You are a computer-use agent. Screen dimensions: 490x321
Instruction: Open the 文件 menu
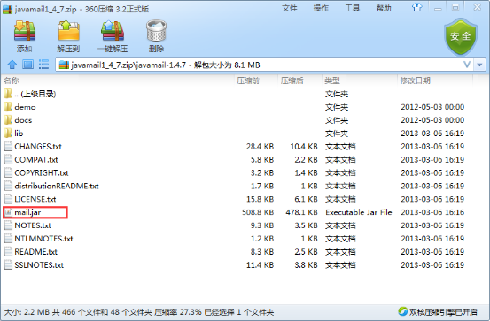coord(290,8)
